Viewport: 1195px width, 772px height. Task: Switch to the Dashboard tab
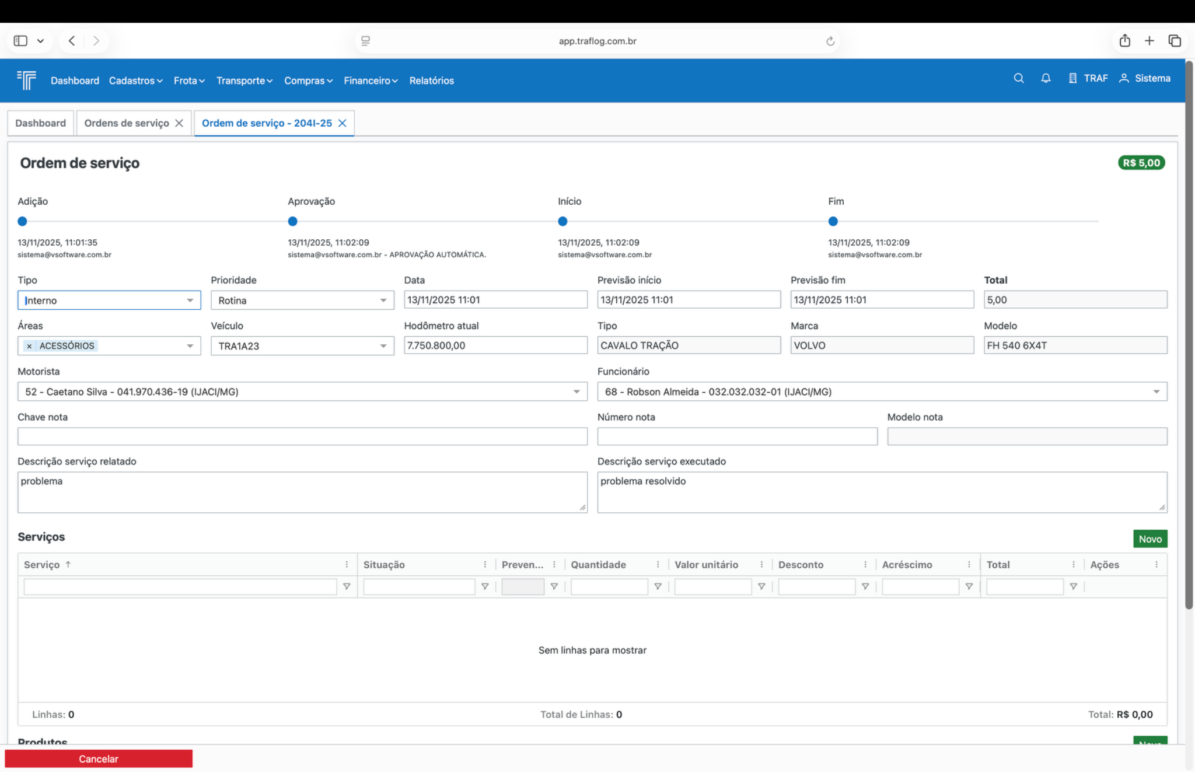point(40,123)
